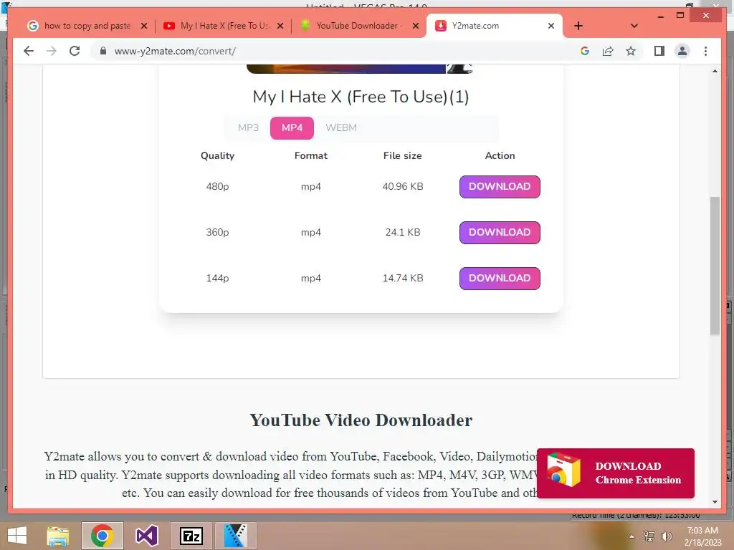Viewport: 734px width, 550px height.
Task: Download the 480p mp4 video
Action: (500, 187)
